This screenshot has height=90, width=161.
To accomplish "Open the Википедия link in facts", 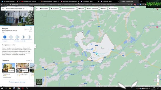I will tap(22, 54).
